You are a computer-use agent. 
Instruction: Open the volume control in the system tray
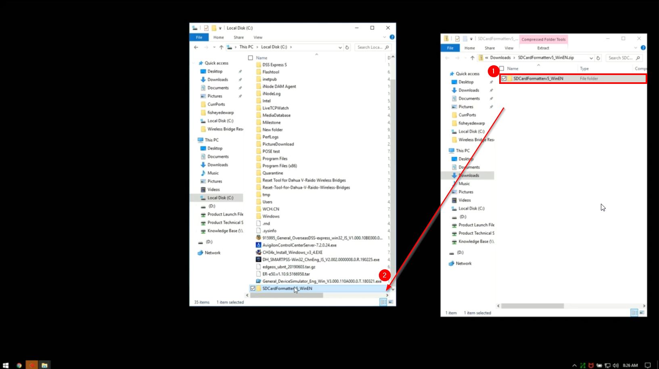tap(615, 365)
